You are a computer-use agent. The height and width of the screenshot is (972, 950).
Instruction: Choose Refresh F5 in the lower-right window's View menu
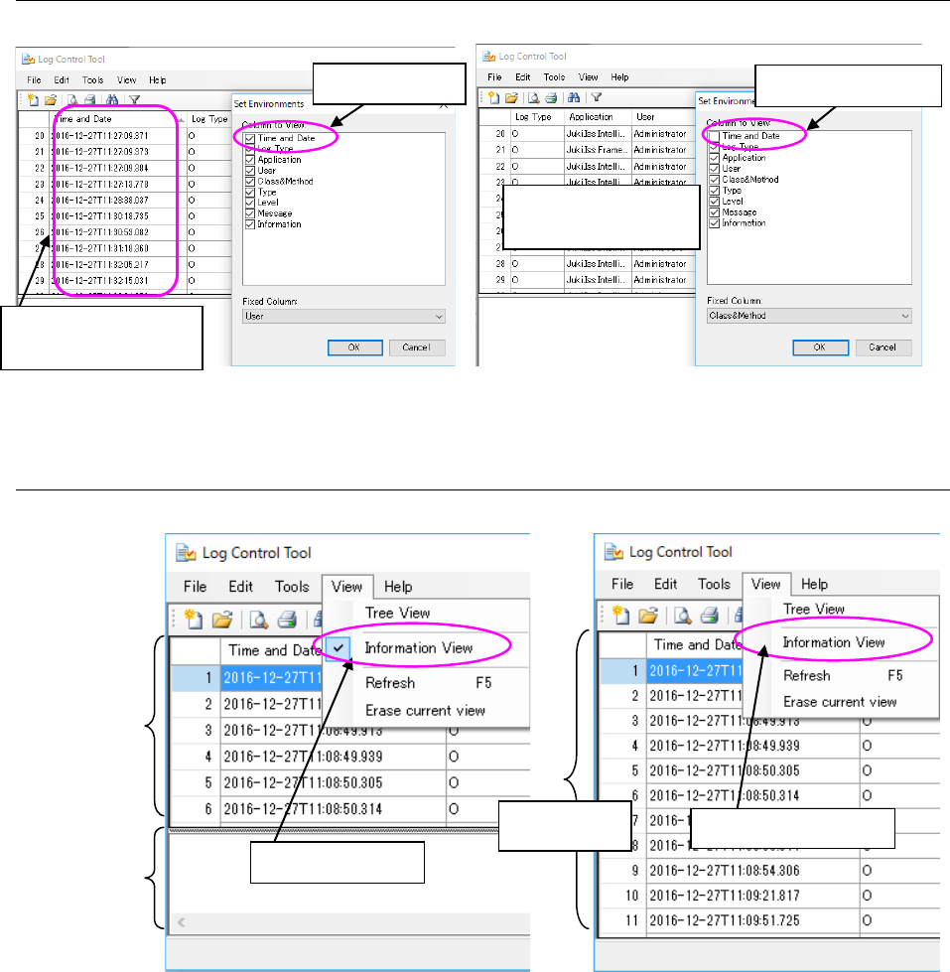point(842,675)
